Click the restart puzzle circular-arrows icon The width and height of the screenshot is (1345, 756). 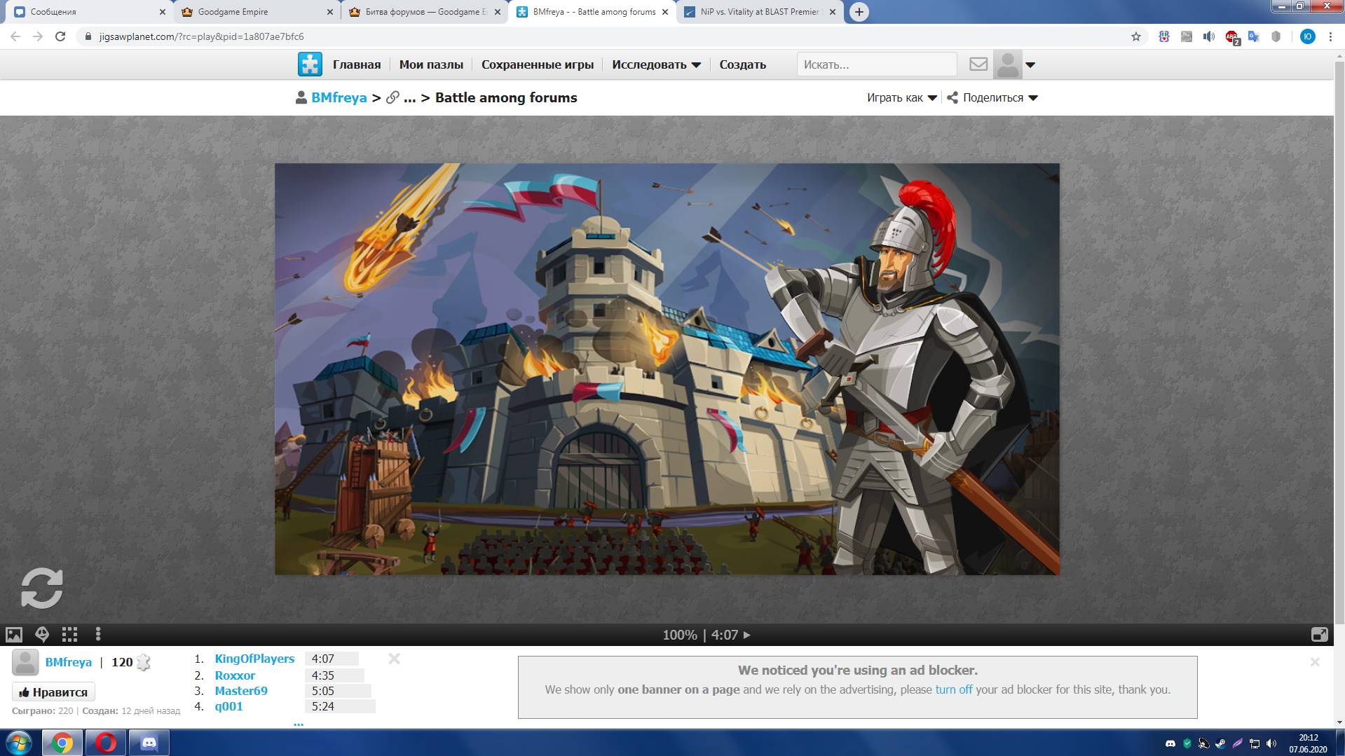[42, 588]
